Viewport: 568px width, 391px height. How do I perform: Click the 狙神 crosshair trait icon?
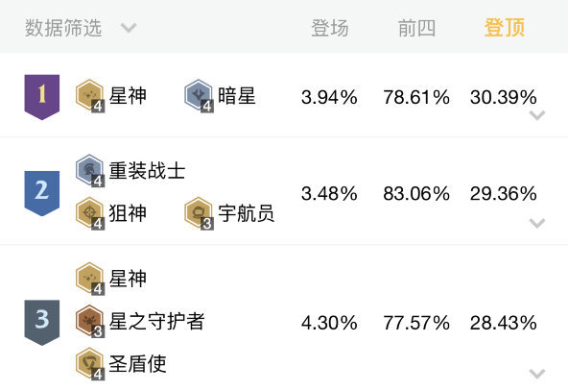coord(90,213)
